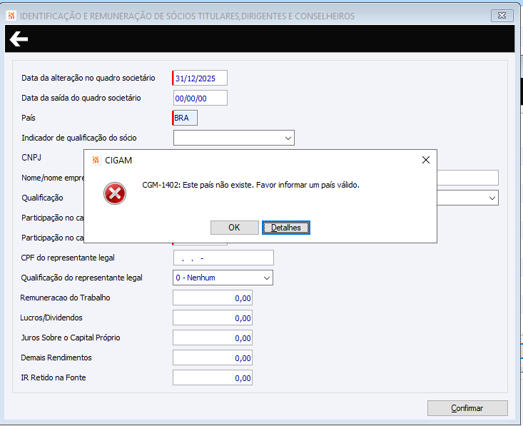Image resolution: width=523 pixels, height=426 pixels.
Task: Open Qualificação do representante legal dropdown
Action: (223, 278)
